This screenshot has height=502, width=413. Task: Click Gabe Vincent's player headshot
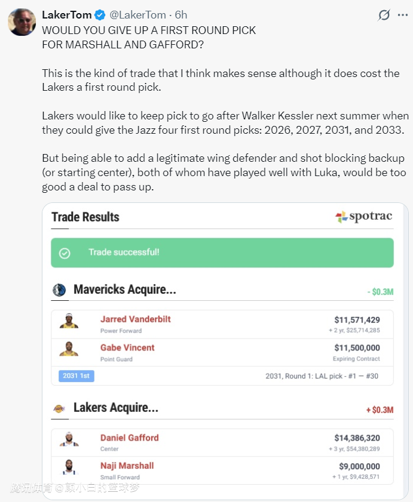(x=69, y=350)
